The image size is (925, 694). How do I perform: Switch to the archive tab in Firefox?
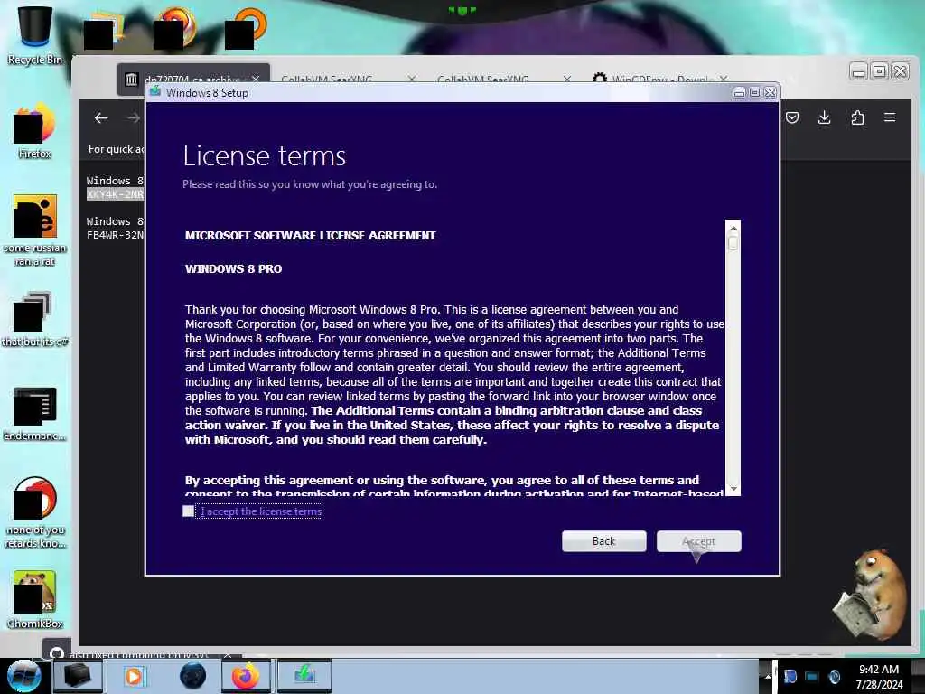pos(193,79)
